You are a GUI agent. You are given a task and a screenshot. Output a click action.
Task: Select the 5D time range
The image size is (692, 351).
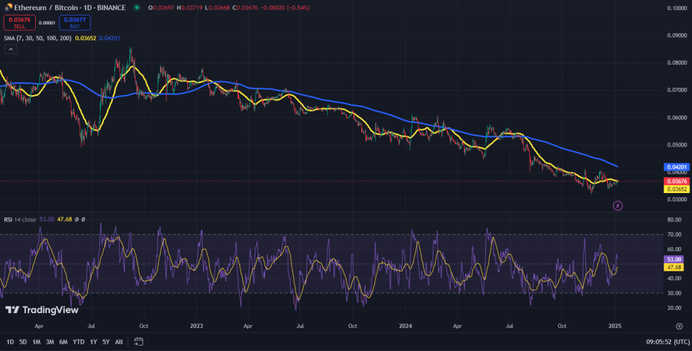[23, 342]
